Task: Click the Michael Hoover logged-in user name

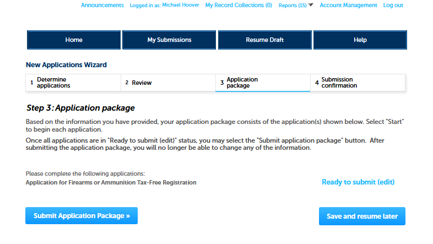Action: tap(181, 6)
